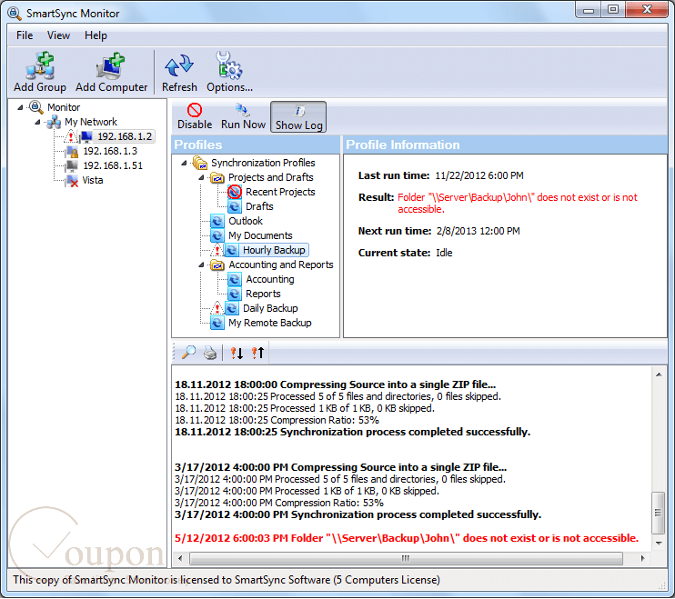Select the Recent Projects profile

[x=280, y=192]
